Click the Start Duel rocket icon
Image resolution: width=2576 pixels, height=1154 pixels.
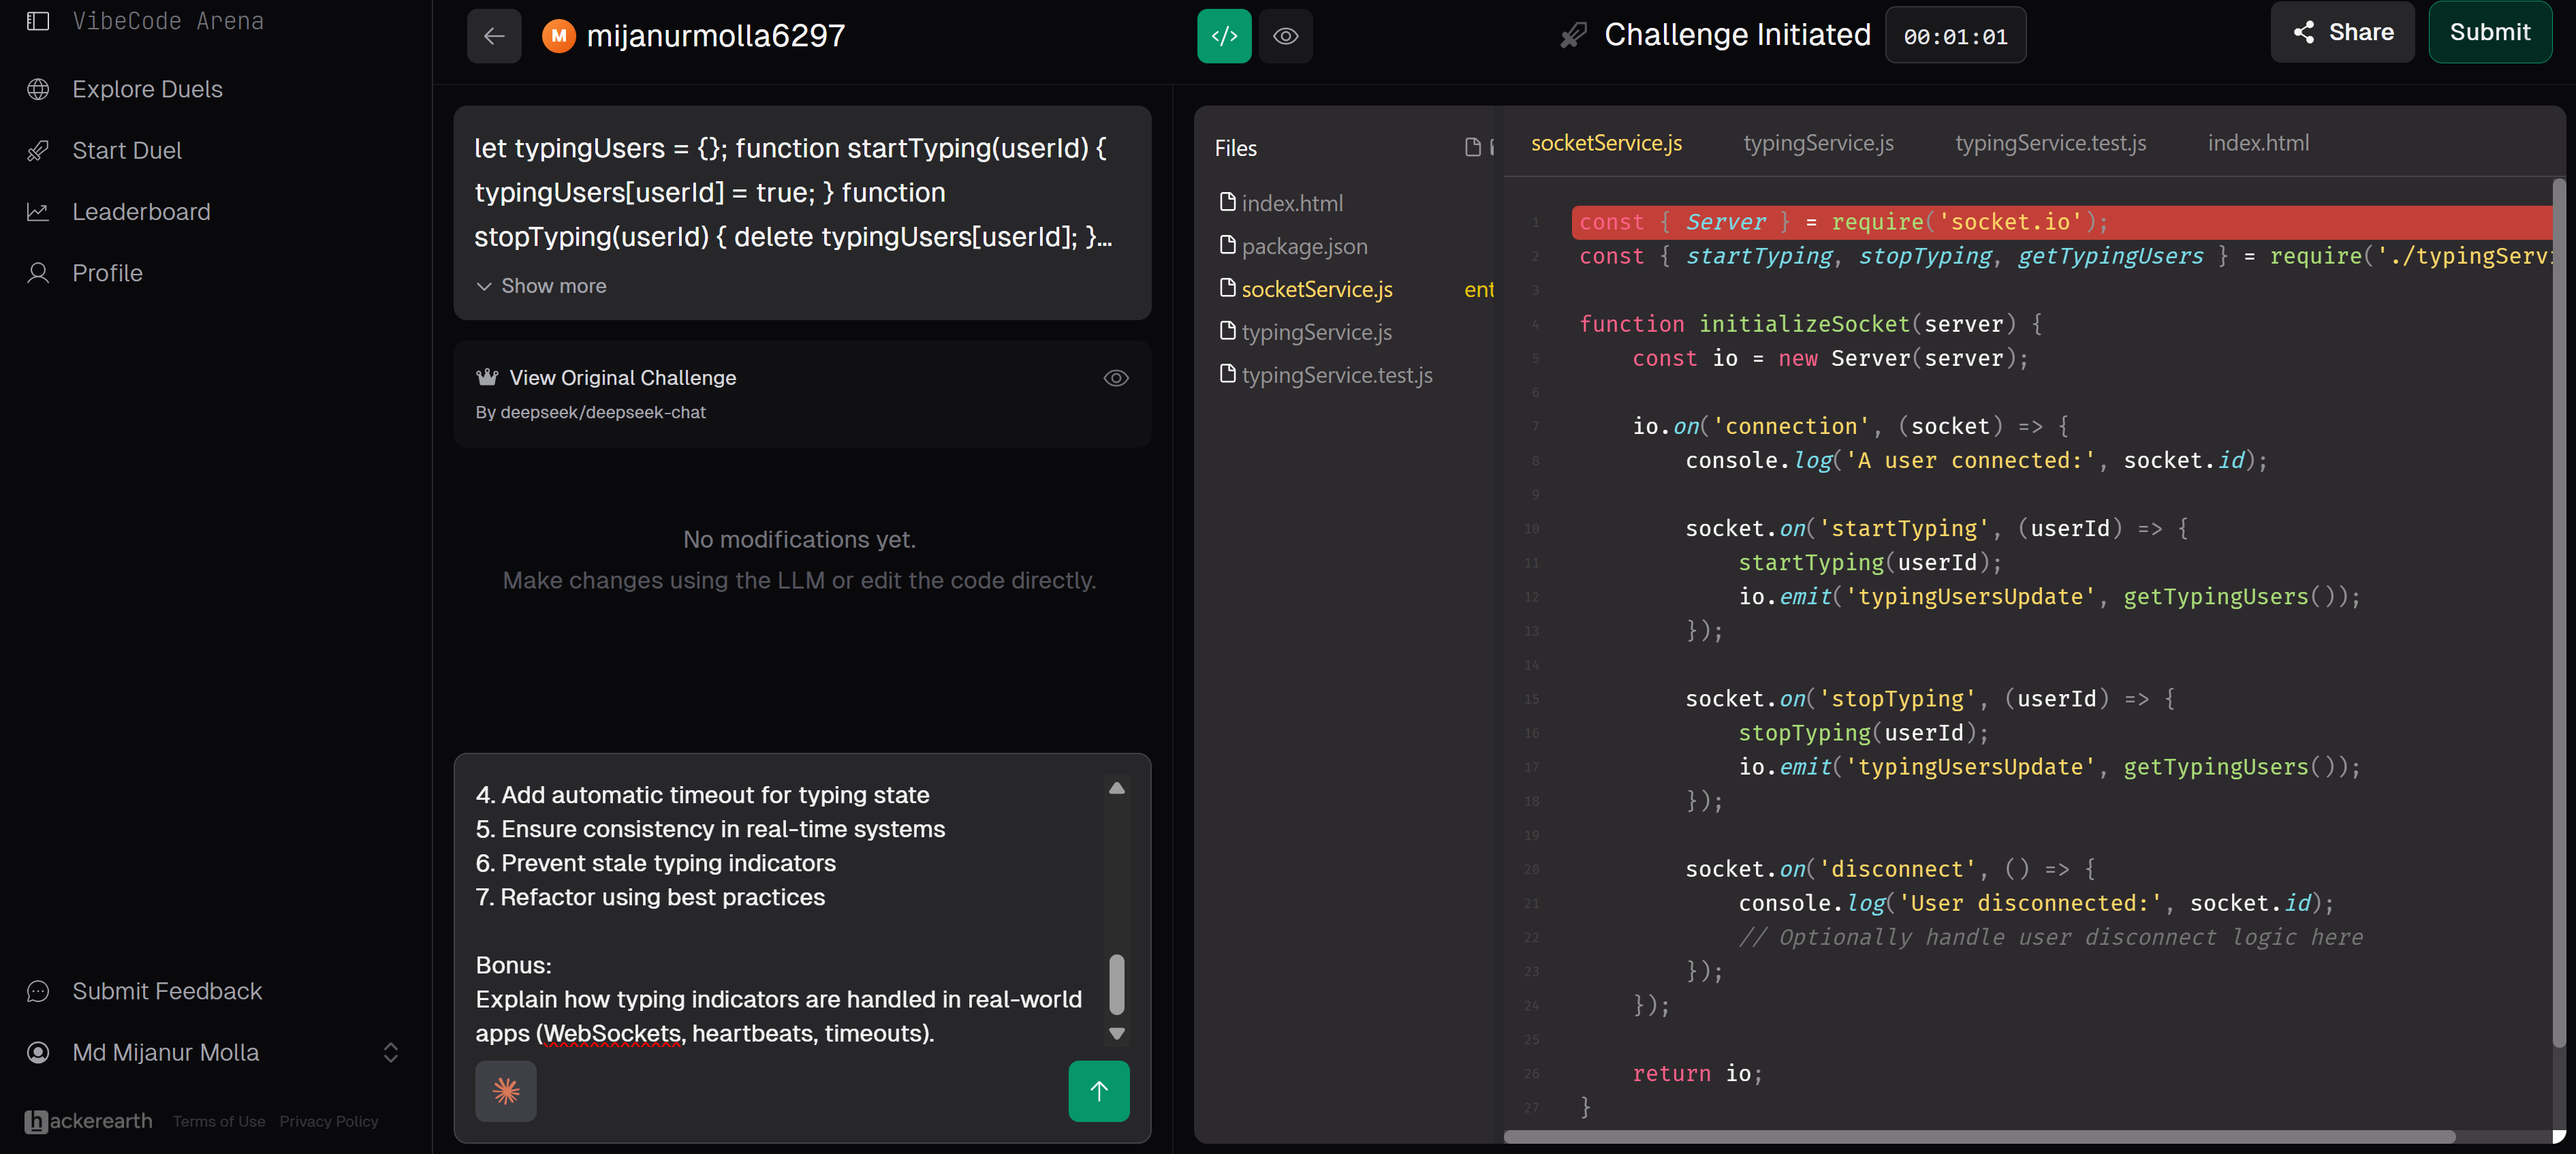pyautogui.click(x=38, y=150)
